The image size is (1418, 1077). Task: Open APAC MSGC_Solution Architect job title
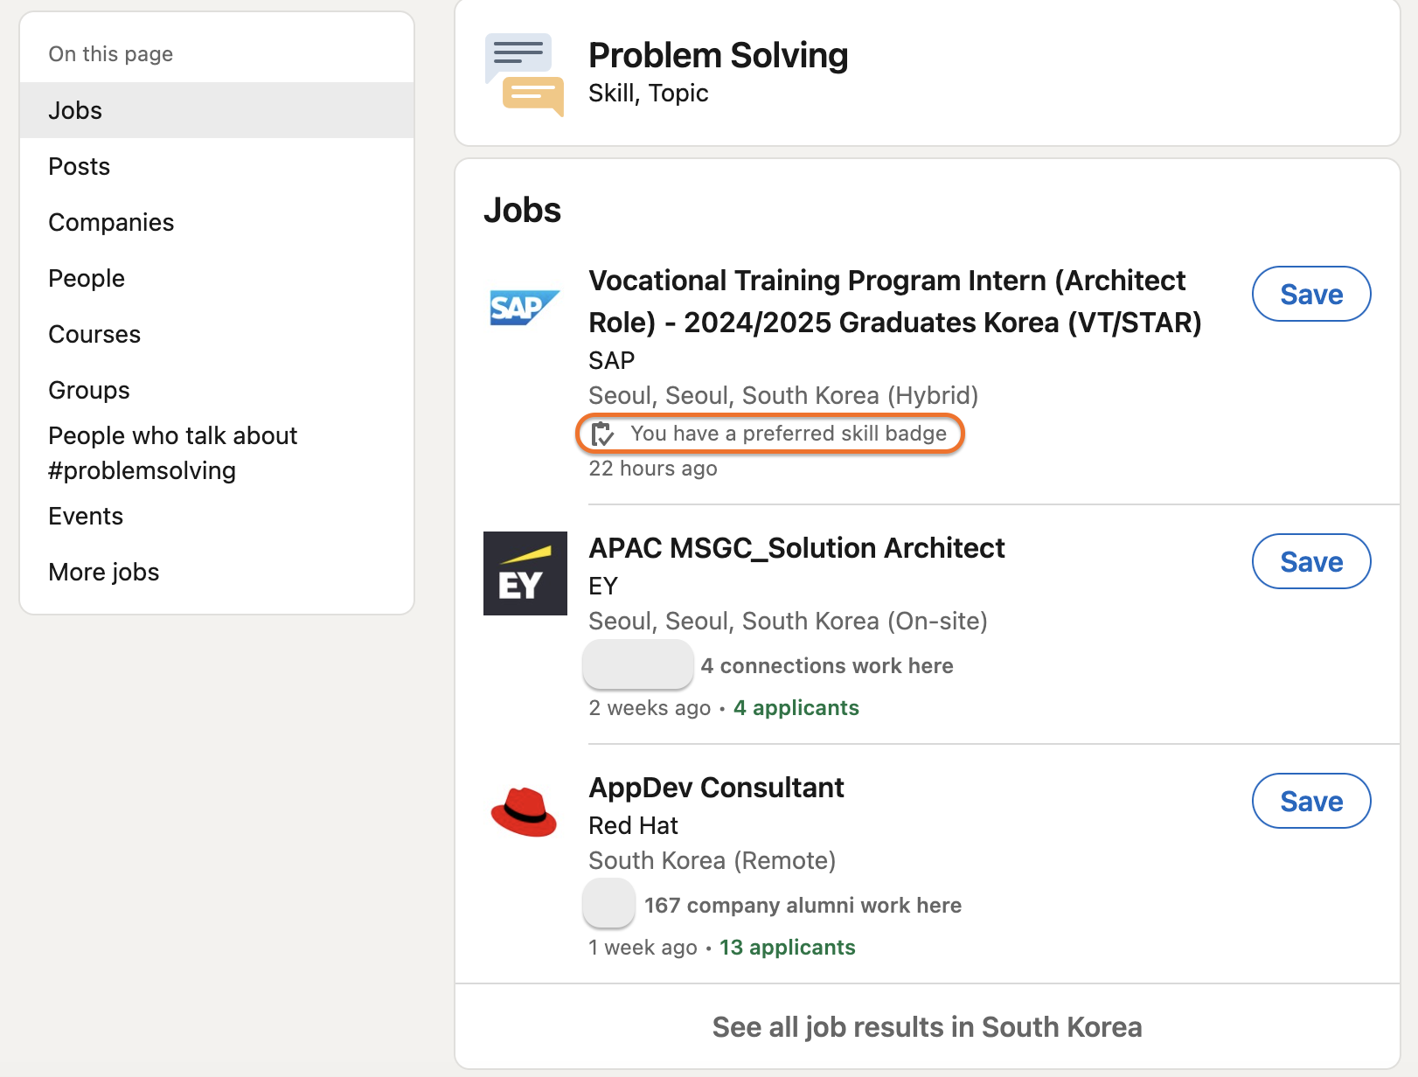(796, 548)
